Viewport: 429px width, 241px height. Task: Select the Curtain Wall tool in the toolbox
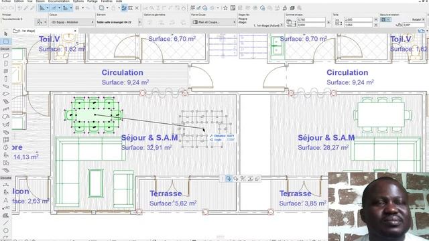[x=6, y=140]
